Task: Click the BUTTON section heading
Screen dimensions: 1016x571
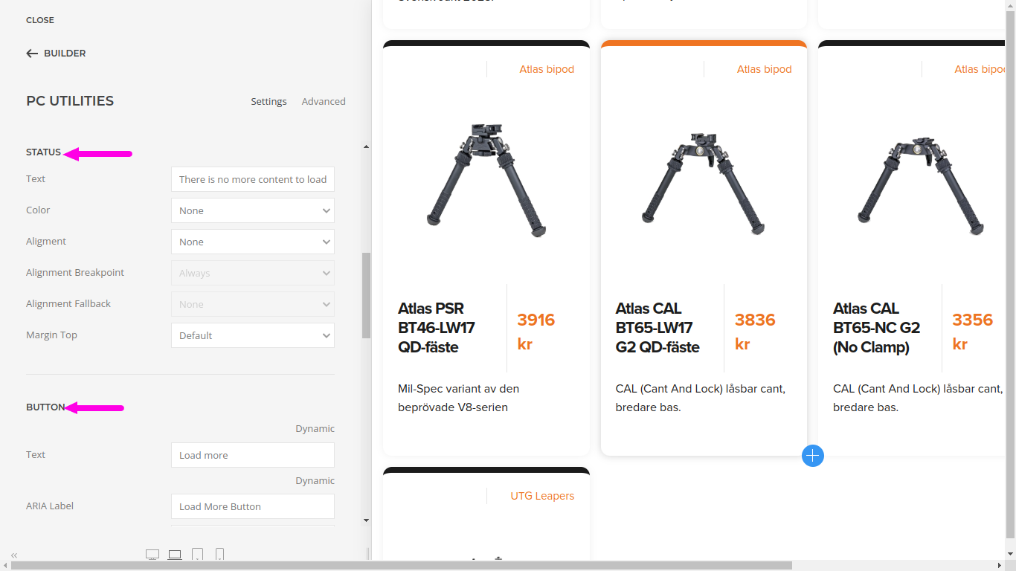Action: point(45,407)
